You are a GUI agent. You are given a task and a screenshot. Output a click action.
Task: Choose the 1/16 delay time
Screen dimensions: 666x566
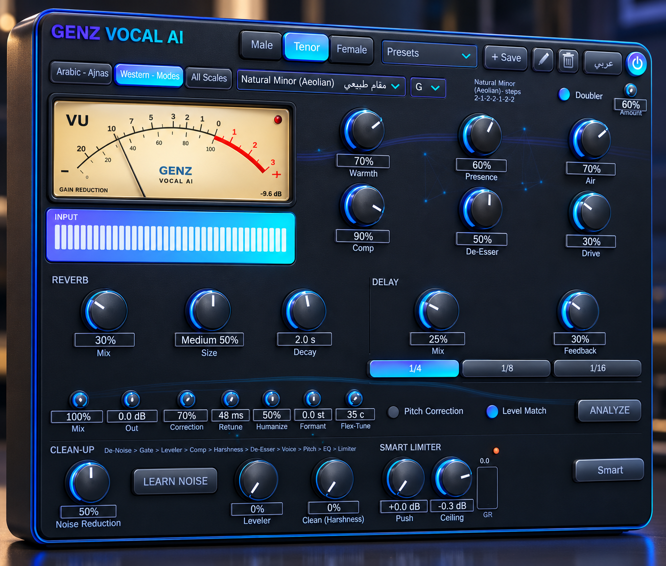tap(597, 368)
